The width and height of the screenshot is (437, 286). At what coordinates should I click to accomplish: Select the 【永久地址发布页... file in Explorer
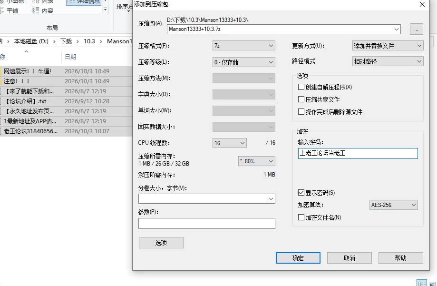click(x=29, y=111)
